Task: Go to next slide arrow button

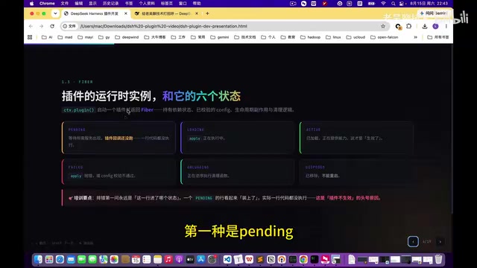Action: pos(440,242)
